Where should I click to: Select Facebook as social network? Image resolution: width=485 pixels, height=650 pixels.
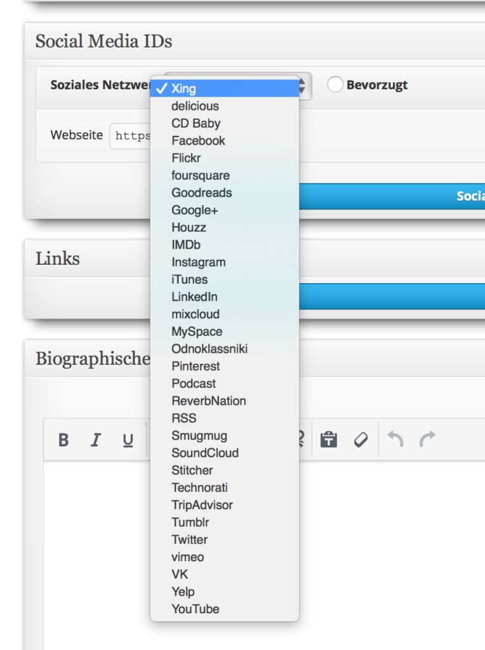coord(224,140)
